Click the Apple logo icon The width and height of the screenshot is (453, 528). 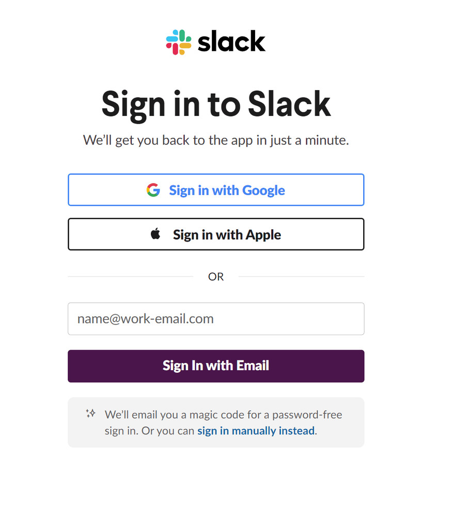(x=155, y=234)
